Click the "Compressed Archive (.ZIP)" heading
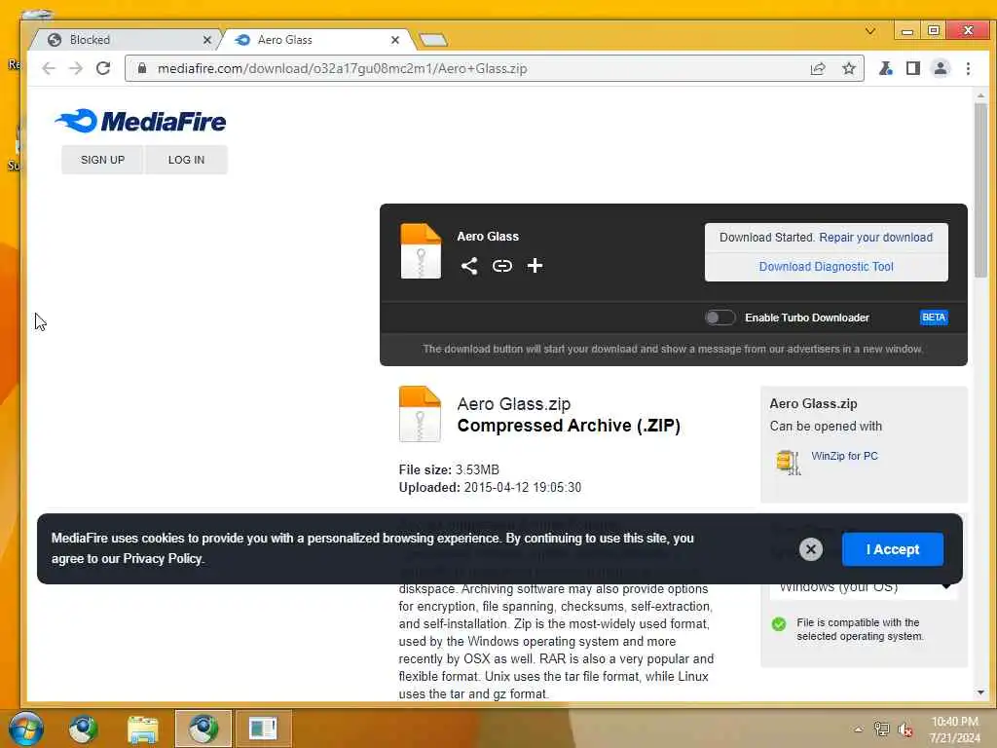Image resolution: width=997 pixels, height=748 pixels. [x=569, y=426]
